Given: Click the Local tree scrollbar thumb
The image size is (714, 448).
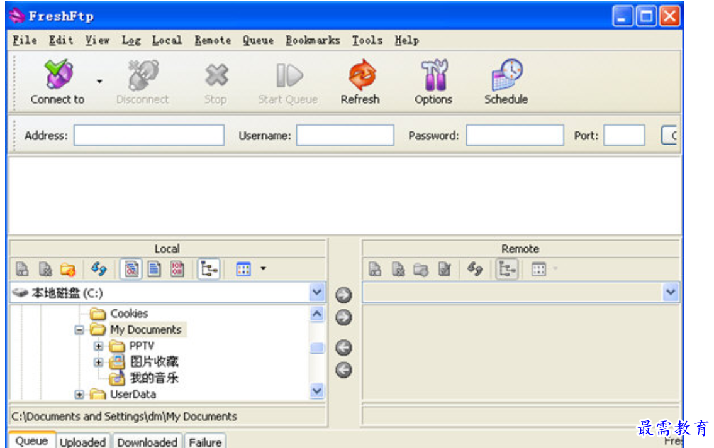Looking at the screenshot, I should pyautogui.click(x=317, y=348).
